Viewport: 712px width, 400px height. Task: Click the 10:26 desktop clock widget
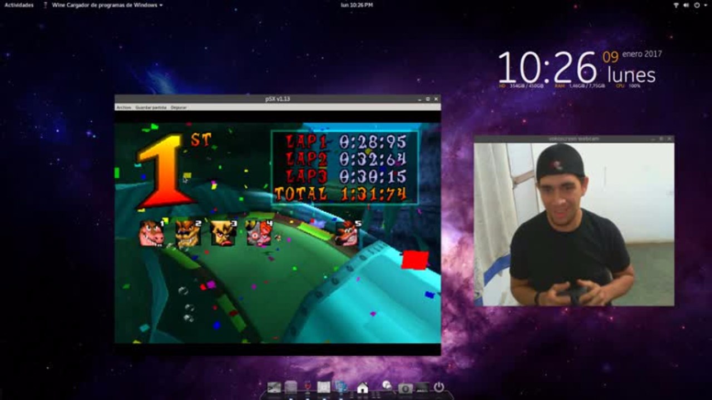point(547,68)
